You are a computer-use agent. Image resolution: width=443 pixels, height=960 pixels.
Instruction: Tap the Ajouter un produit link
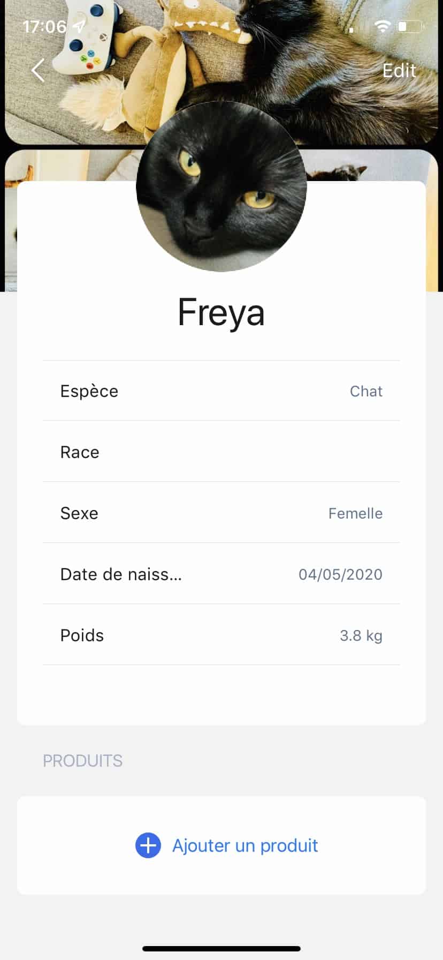245,845
